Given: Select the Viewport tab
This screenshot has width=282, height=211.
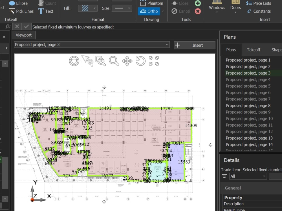Looking at the screenshot, I should [24, 35].
